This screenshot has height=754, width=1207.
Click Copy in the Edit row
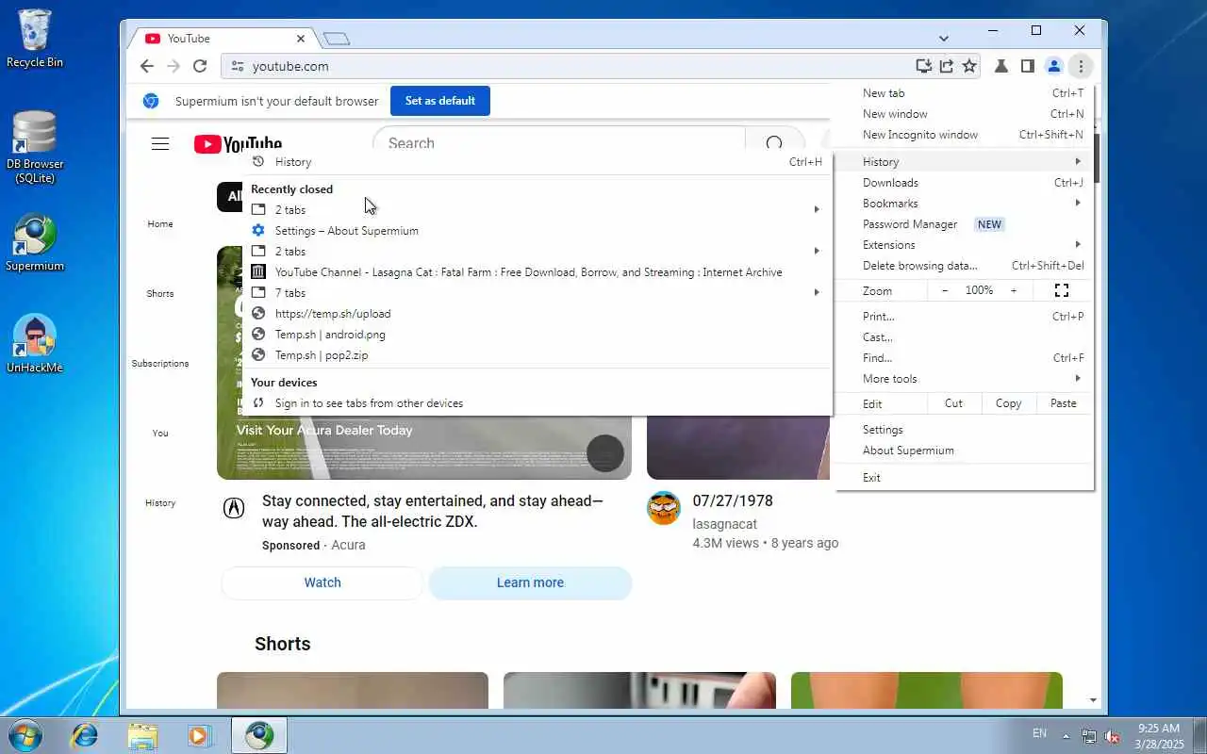(x=1008, y=403)
